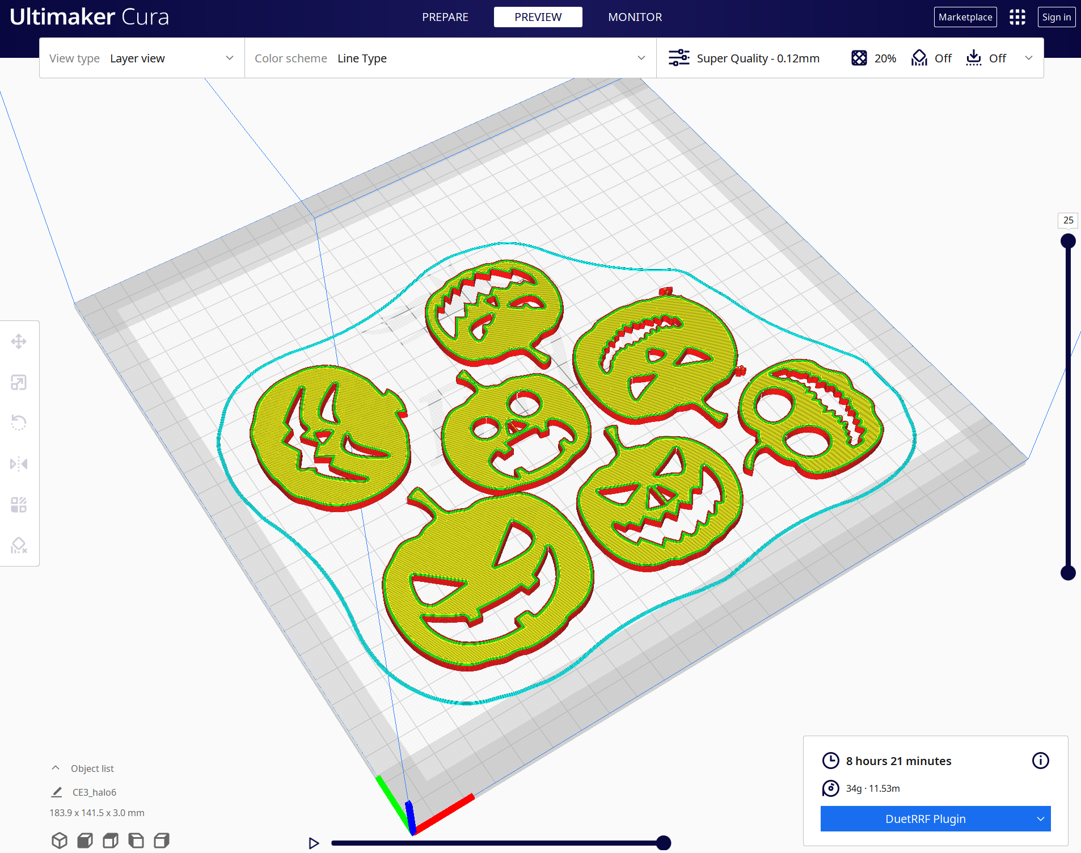This screenshot has width=1081, height=853.
Task: Switch to the PREVIEW stage
Action: tap(538, 17)
